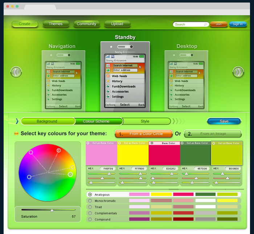Screen dimensions: 254x234
Task: Click the large olive BDD600 swatch
Action: coord(227,155)
